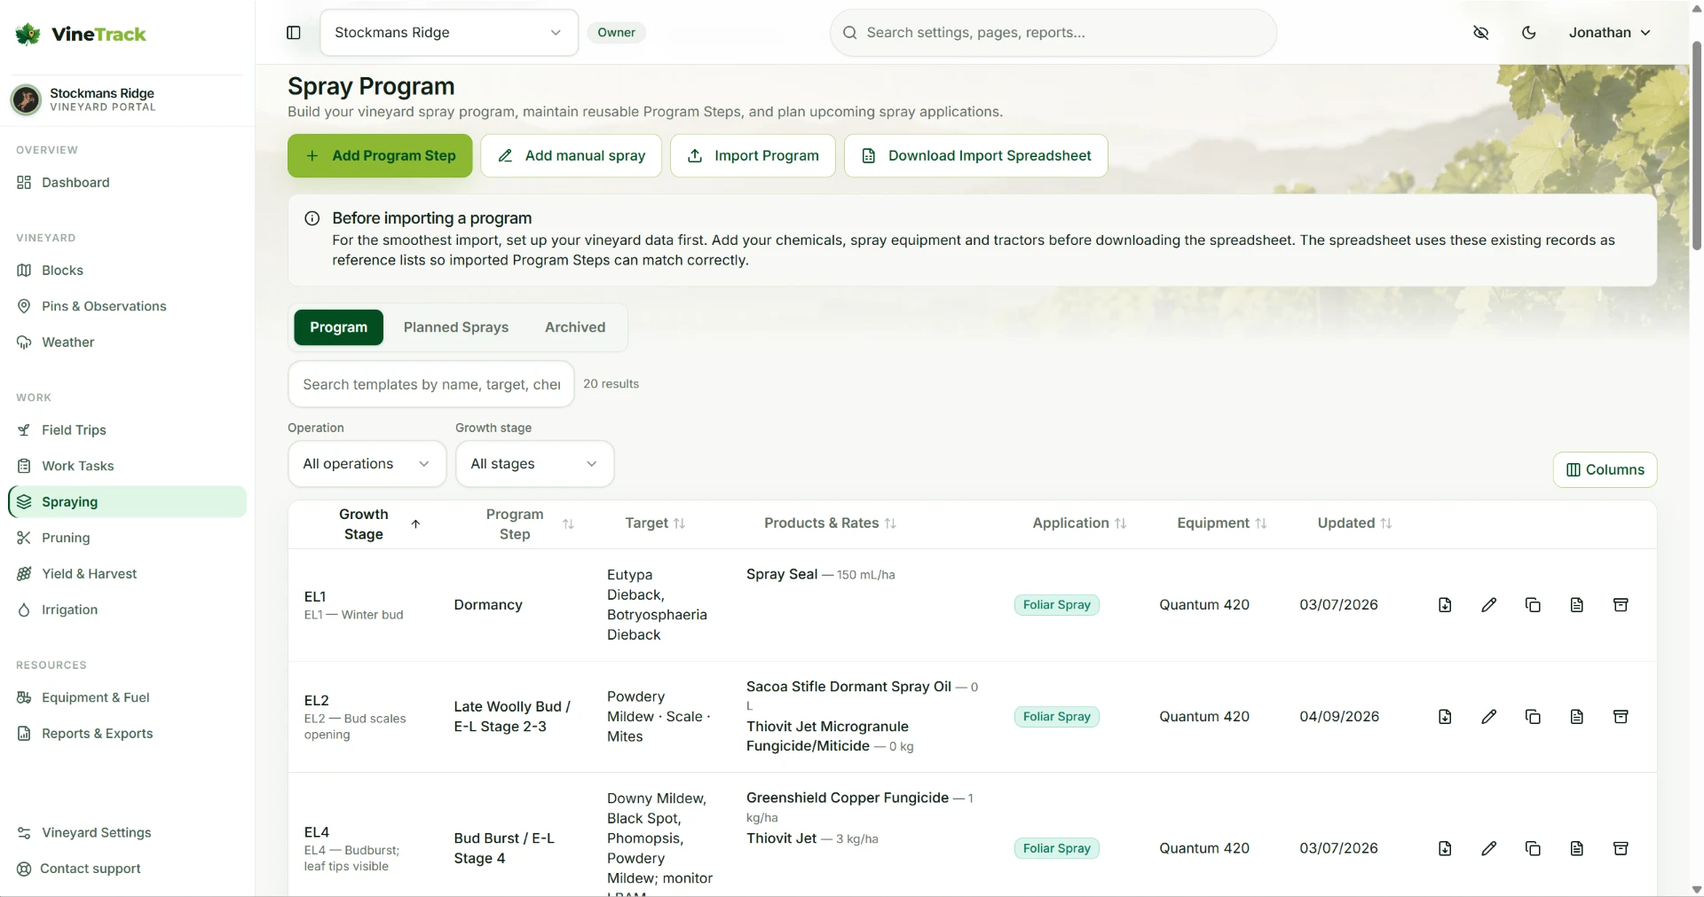Screen dimensions: 1704x897
Task: Switch to Archived tab
Action: pyautogui.click(x=575, y=327)
